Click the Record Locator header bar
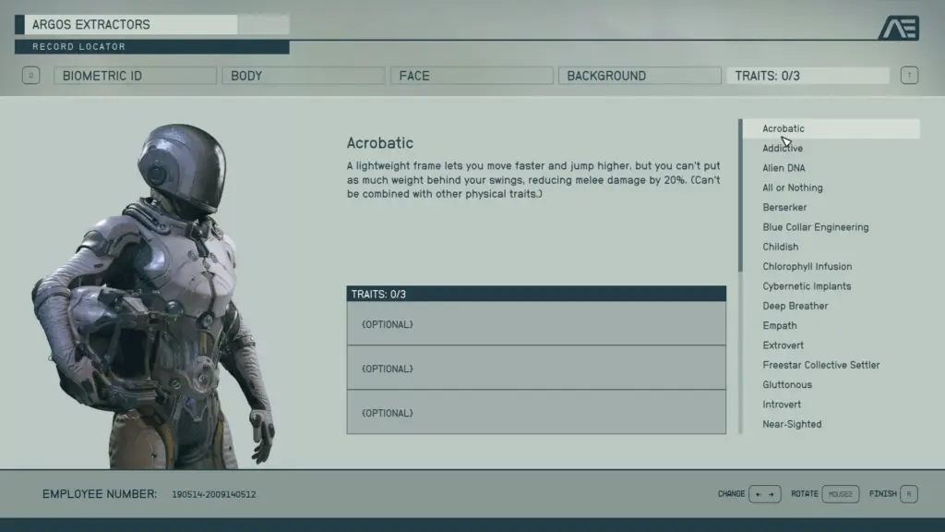945x532 pixels. (152, 47)
